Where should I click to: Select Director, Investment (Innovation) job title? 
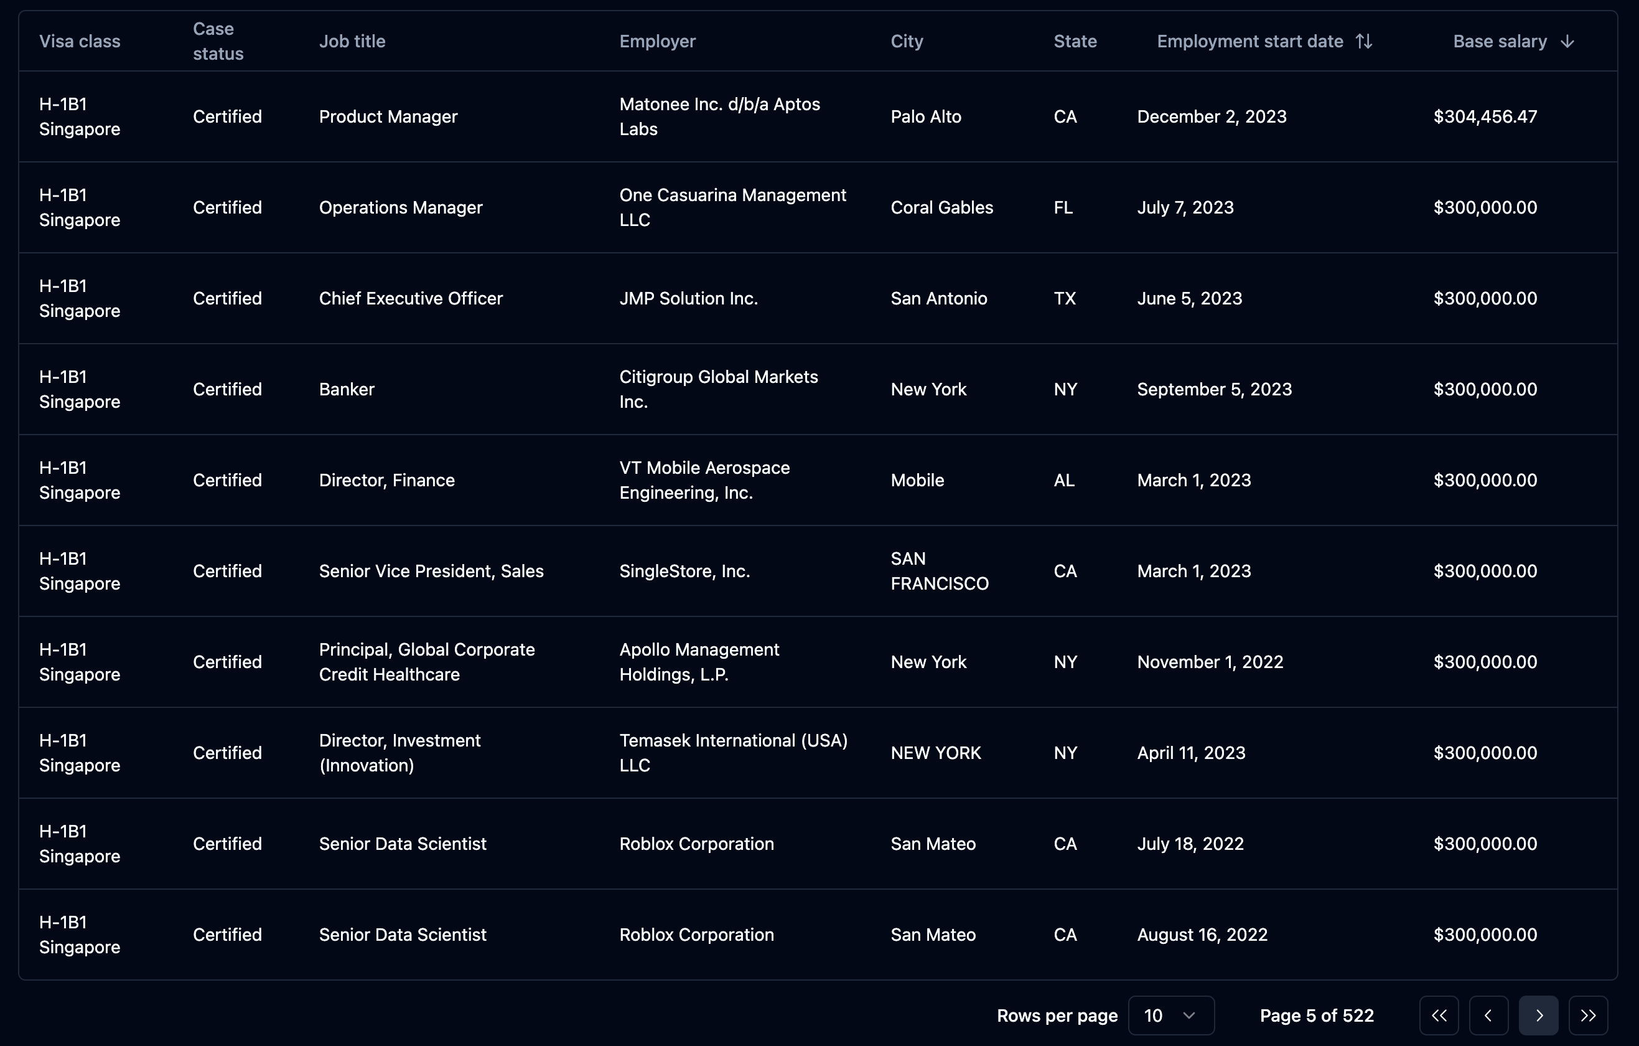point(399,753)
